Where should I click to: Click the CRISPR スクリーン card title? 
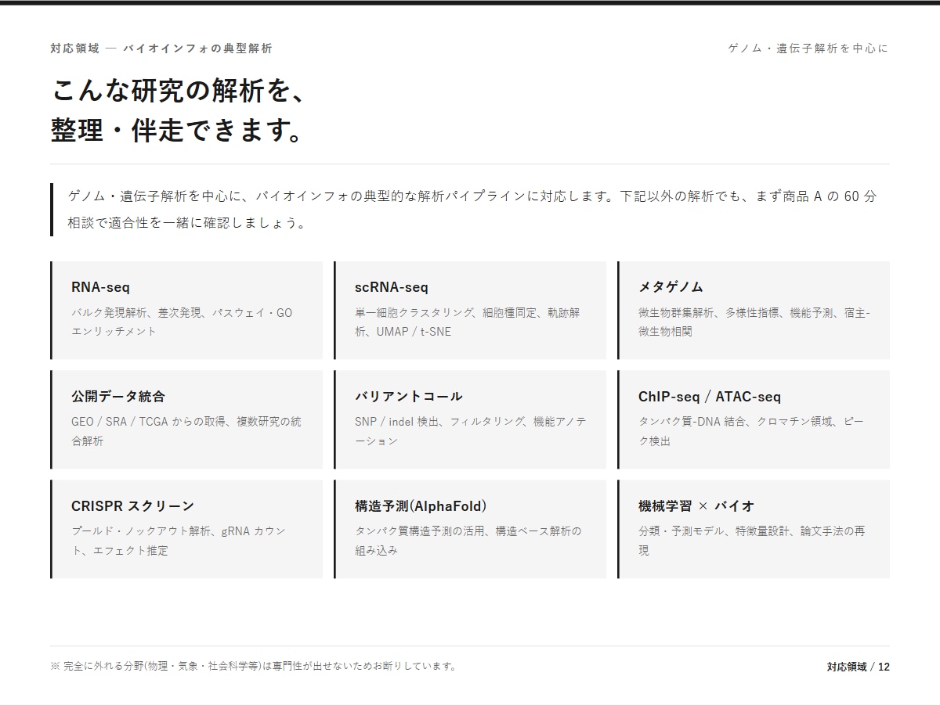(x=132, y=506)
